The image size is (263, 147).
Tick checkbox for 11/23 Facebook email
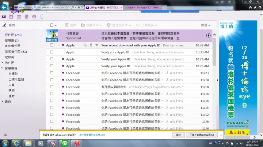click(x=52, y=73)
